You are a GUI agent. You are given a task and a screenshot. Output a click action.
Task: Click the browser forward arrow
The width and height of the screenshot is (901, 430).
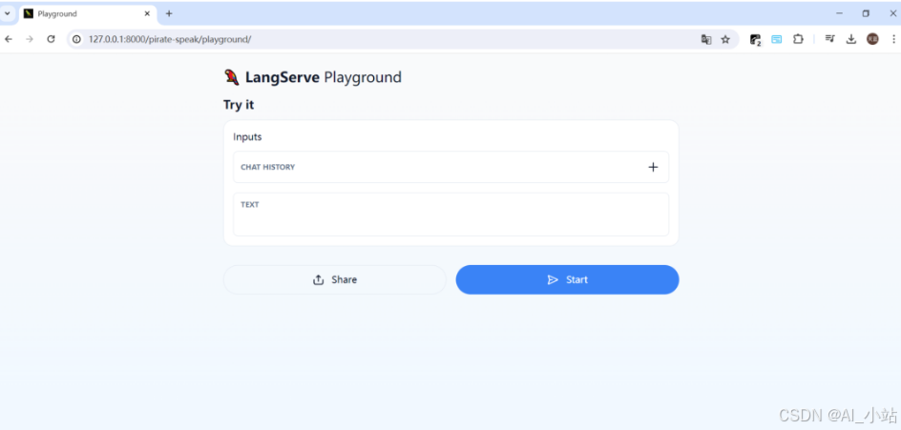(30, 39)
